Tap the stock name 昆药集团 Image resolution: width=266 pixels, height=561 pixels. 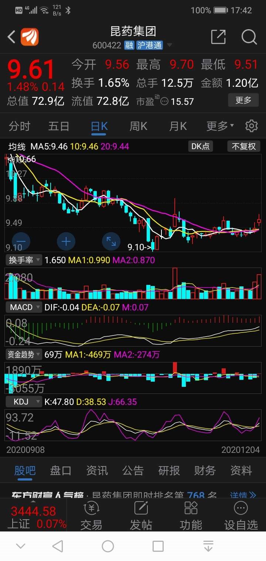(x=133, y=31)
